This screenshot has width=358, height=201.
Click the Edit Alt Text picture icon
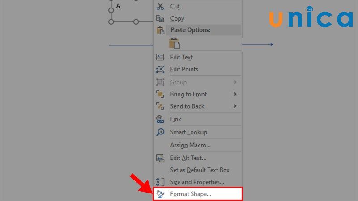tap(160, 158)
